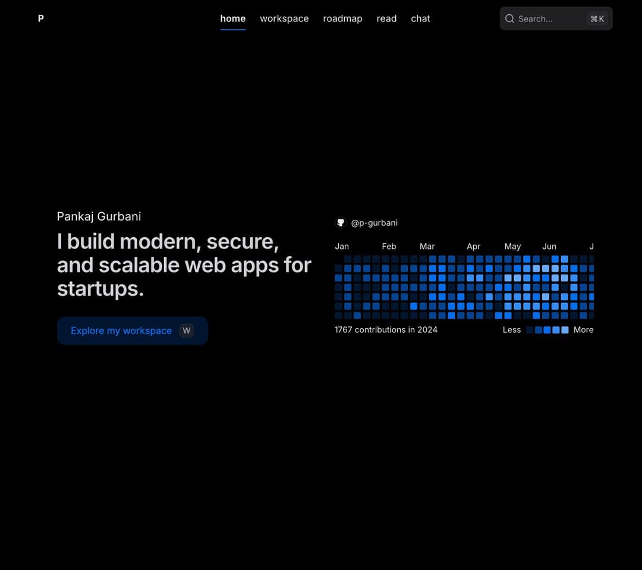Select the read item in the navigation bar
The image size is (642, 570).
[x=386, y=18]
